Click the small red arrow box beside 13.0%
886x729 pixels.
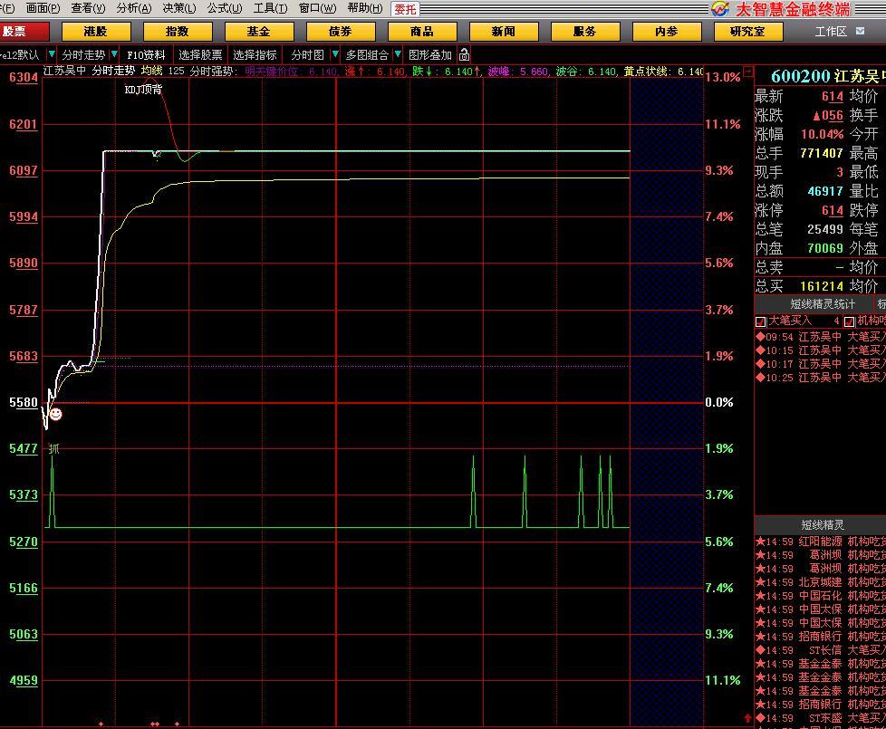(748, 72)
